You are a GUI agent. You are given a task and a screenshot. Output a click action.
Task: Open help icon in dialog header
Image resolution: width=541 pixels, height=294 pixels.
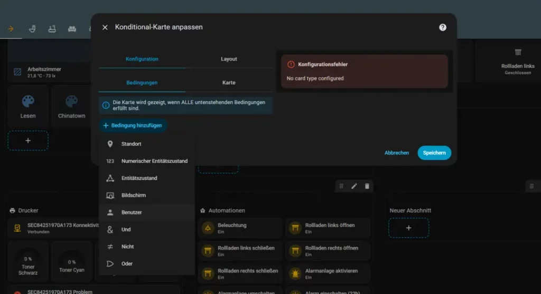[x=443, y=27]
